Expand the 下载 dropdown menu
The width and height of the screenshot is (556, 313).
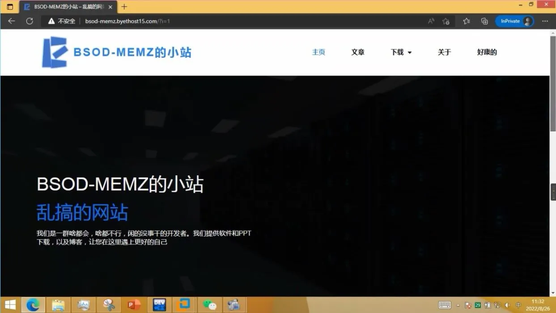click(x=401, y=52)
